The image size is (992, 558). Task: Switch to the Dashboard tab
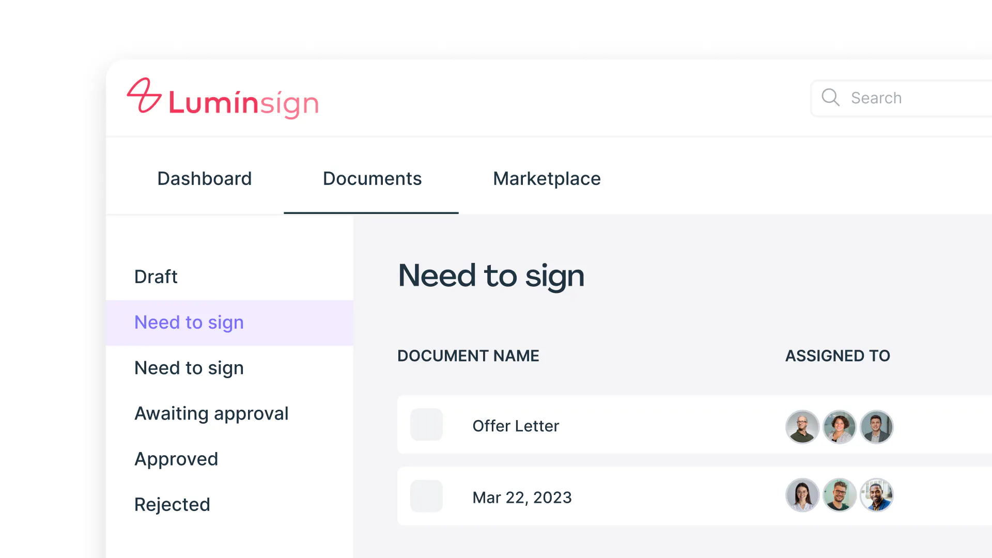coord(204,179)
